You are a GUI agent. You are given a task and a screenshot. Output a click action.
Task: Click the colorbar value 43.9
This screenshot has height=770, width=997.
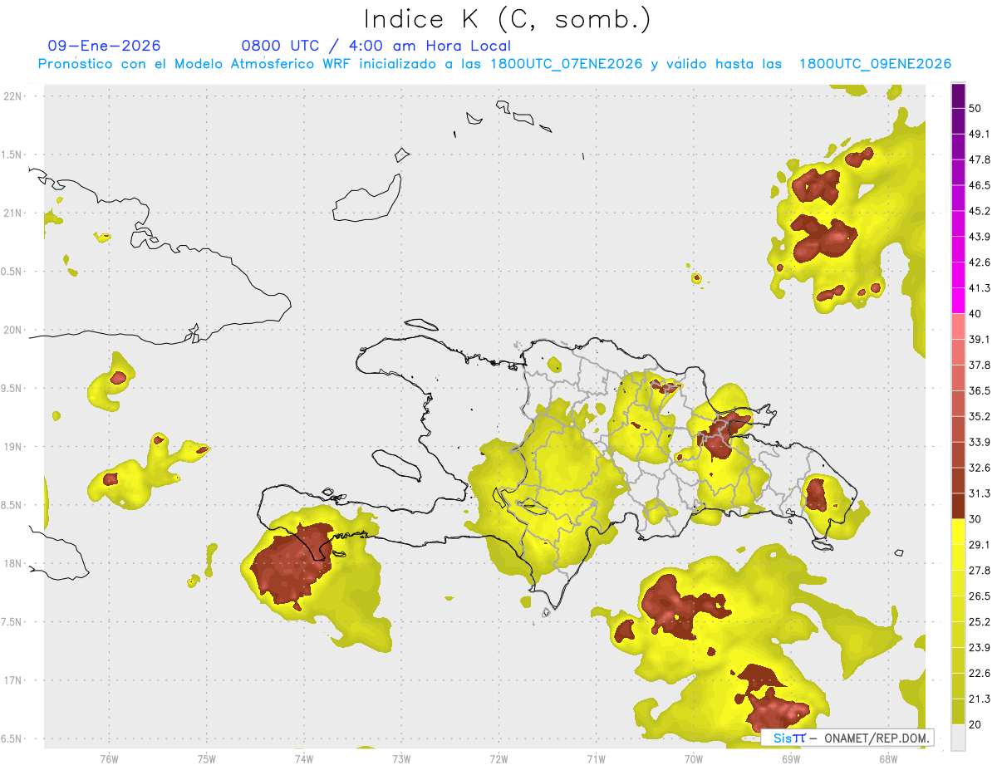pyautogui.click(x=980, y=237)
